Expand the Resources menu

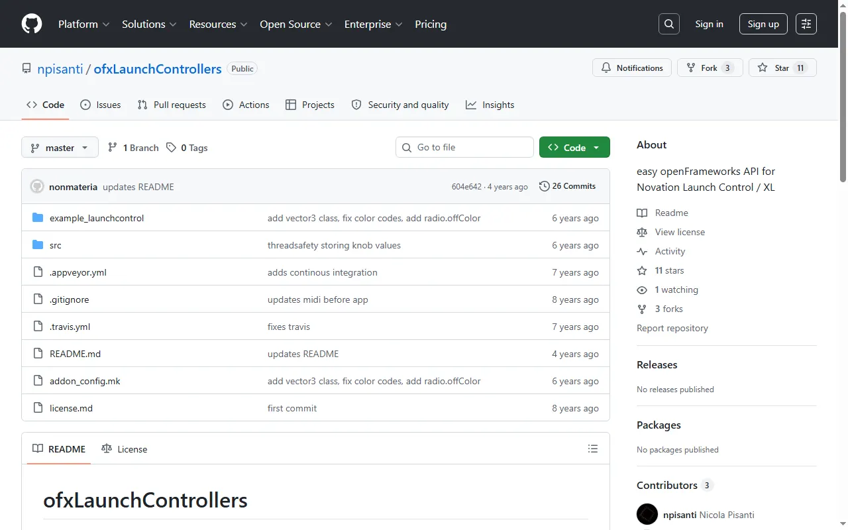[218, 24]
